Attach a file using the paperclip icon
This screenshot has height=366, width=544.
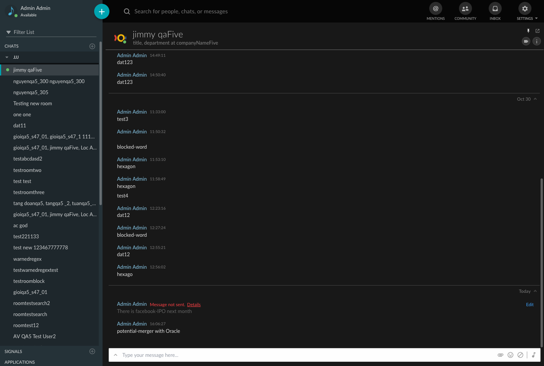501,355
